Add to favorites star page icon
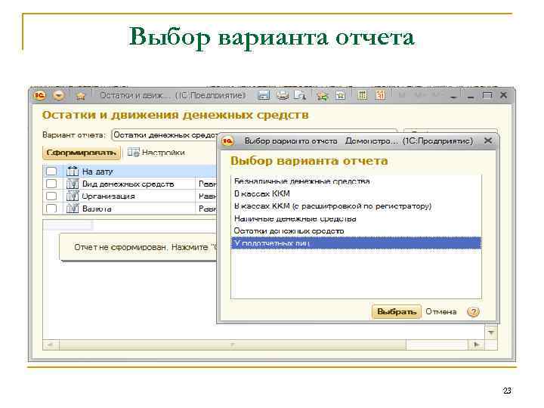This screenshot has height=408, width=544. [341, 95]
